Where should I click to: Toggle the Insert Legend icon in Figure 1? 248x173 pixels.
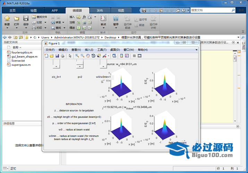[127, 56]
